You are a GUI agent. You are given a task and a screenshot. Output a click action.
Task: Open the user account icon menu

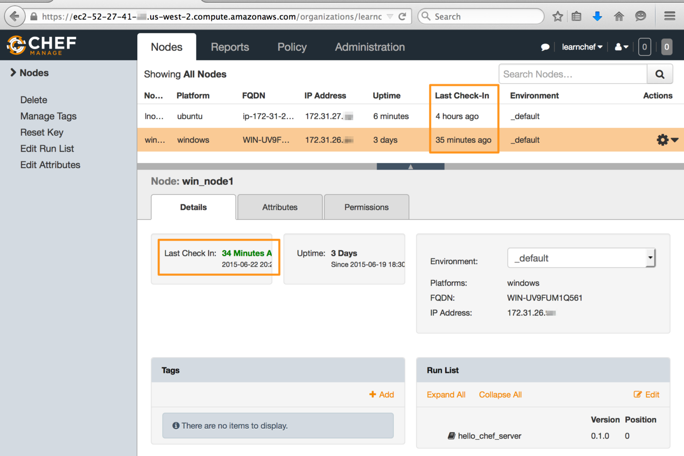(x=621, y=47)
